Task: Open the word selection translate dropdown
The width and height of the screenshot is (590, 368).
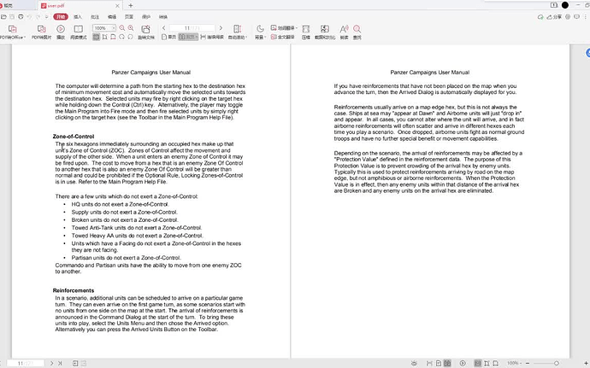Action: (x=284, y=28)
